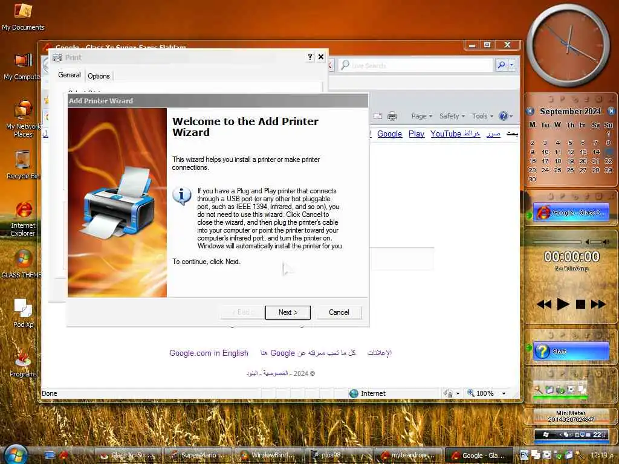The height and width of the screenshot is (464, 619).
Task: Switch to plus98 taskbar button
Action: [x=339, y=456]
